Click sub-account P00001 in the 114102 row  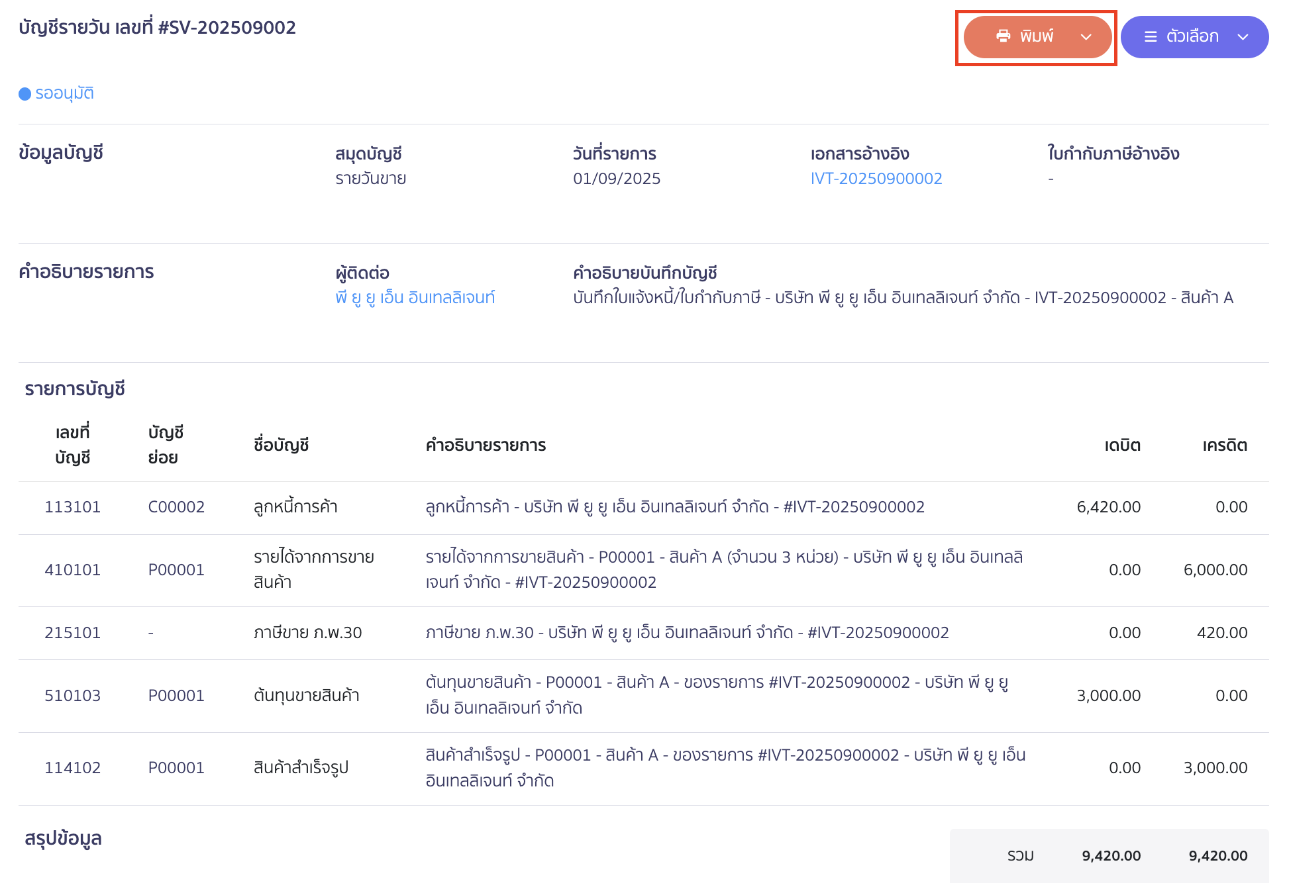pyautogui.click(x=176, y=768)
